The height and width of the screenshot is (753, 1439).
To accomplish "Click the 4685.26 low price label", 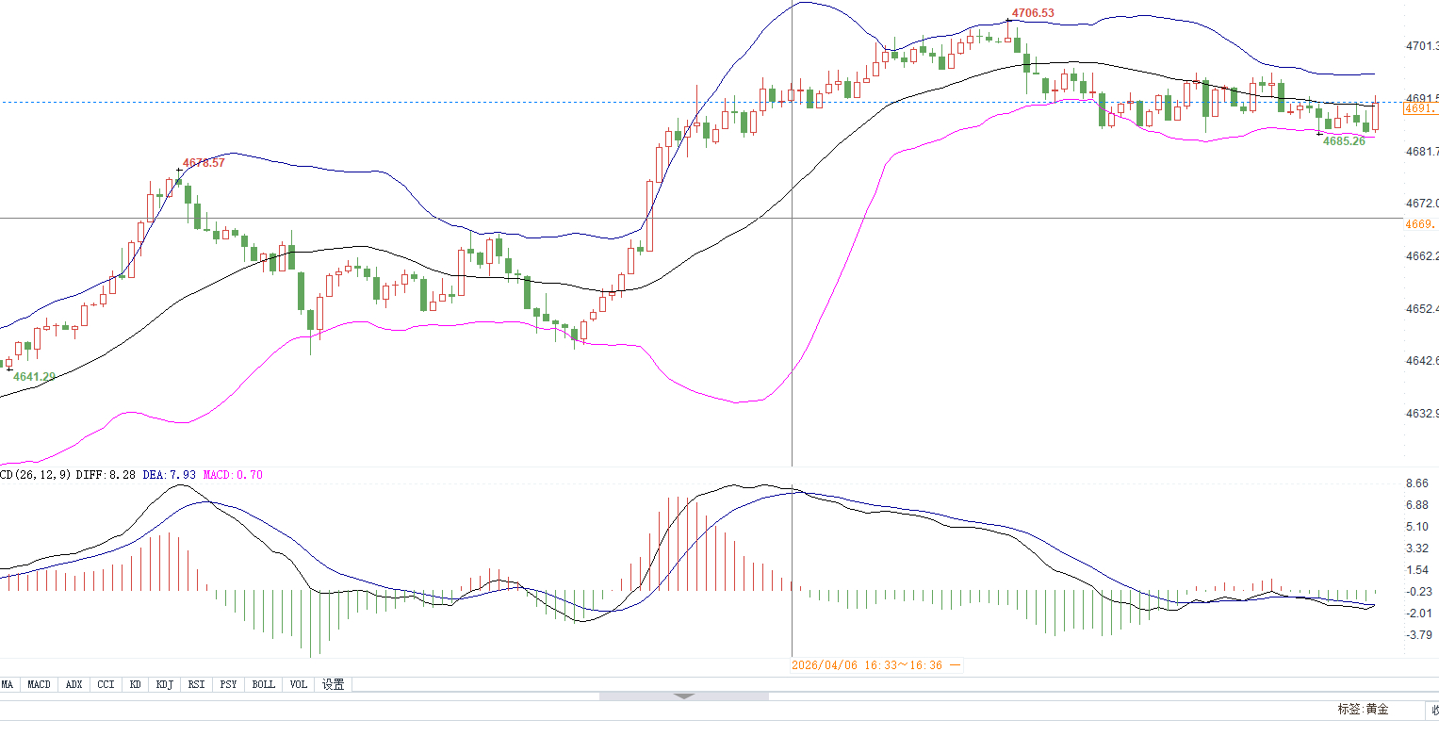I will pos(1344,141).
